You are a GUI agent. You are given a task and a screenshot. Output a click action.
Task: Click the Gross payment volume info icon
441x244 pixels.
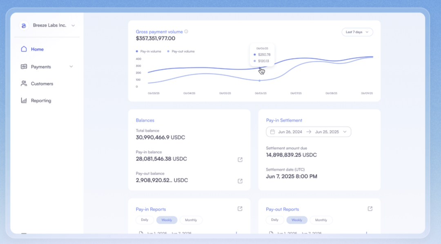coord(186,31)
